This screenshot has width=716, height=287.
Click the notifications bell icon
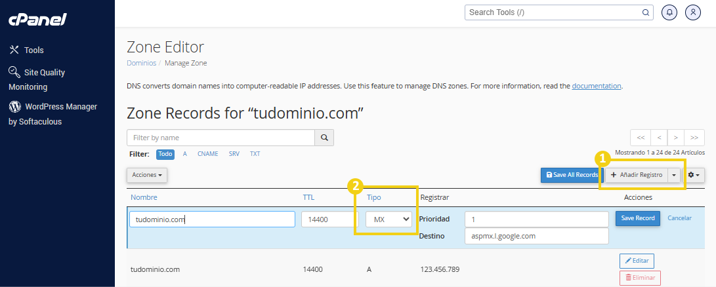coord(669,12)
